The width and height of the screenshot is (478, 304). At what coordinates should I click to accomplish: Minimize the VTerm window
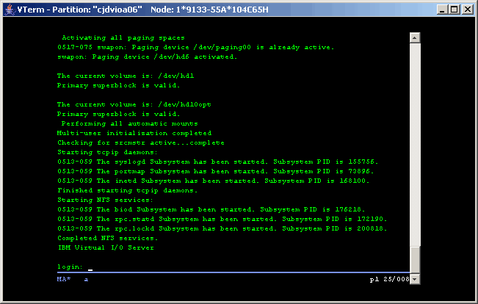tap(440, 10)
